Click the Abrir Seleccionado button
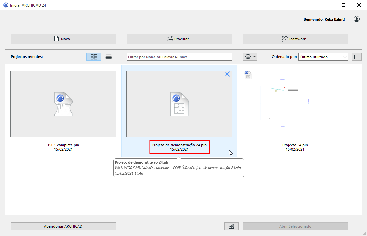The image size is (367, 236). (x=295, y=226)
